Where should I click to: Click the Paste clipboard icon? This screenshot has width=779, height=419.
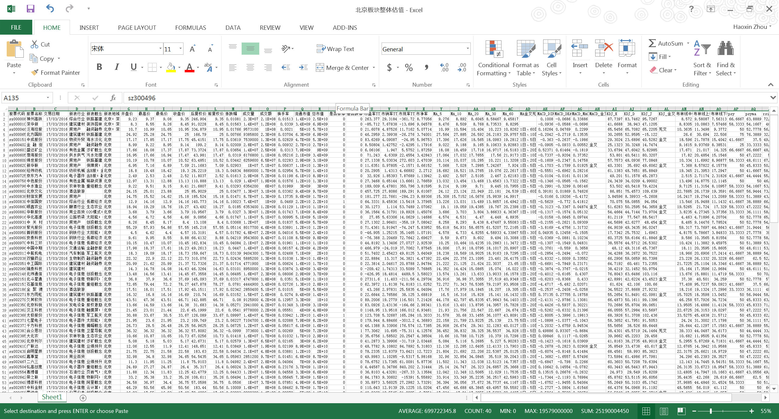tap(14, 49)
